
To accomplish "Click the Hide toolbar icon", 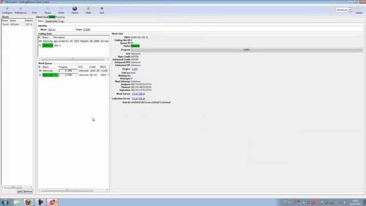I will (x=88, y=10).
